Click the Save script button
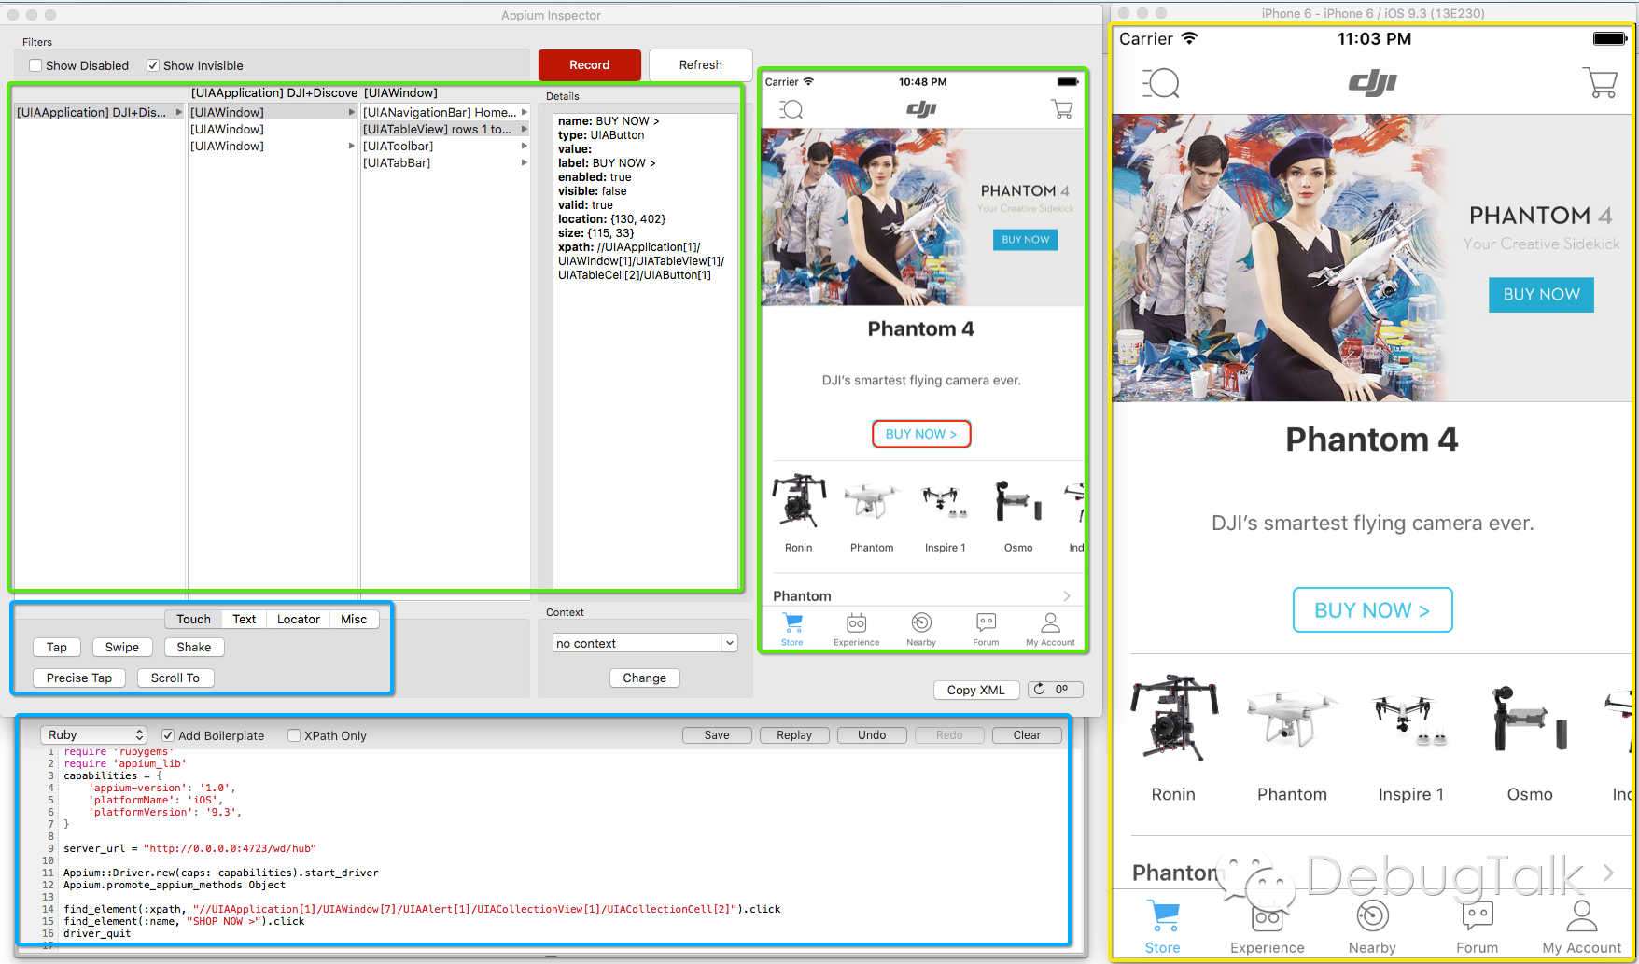This screenshot has width=1639, height=964. tap(717, 735)
